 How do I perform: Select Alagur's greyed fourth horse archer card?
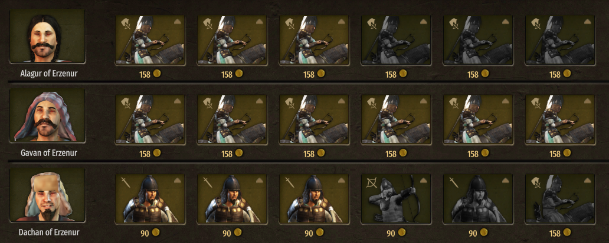point(396,40)
